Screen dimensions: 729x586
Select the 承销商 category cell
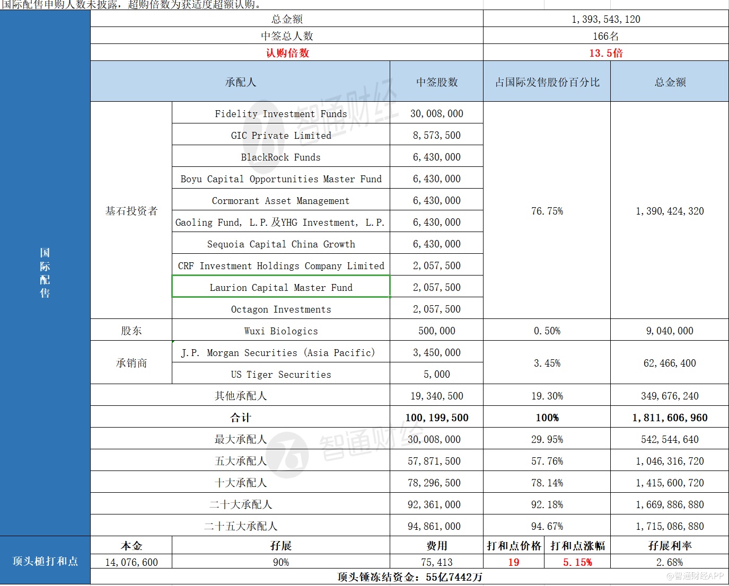pos(131,363)
